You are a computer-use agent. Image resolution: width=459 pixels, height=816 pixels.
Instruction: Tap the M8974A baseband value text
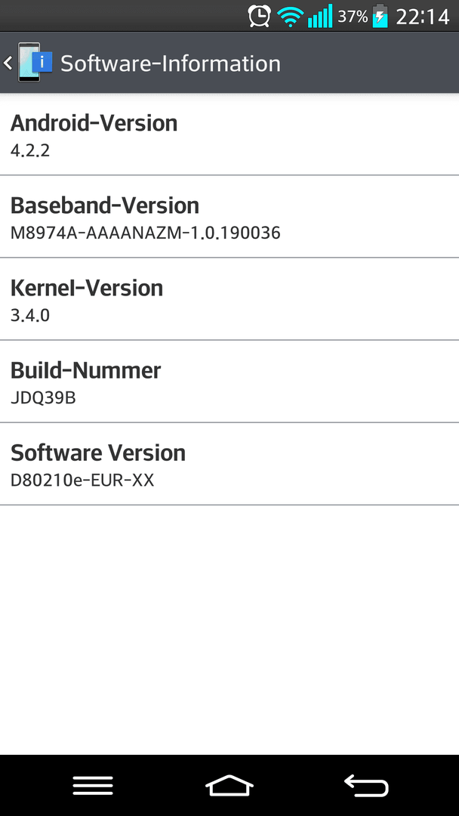146,233
